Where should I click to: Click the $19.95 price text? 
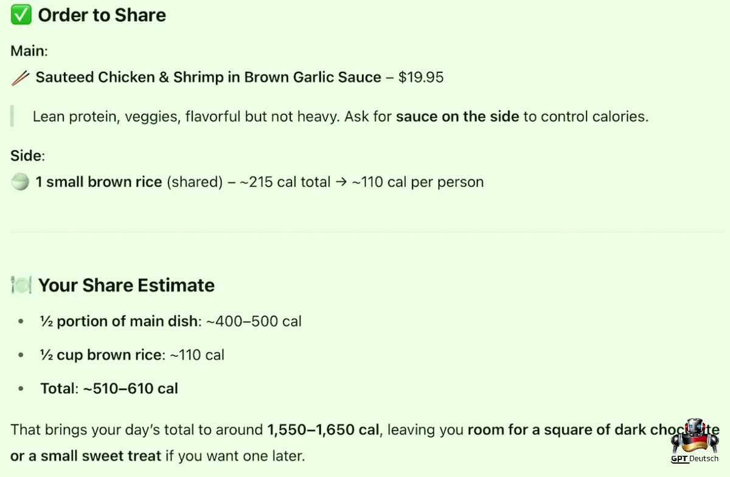(x=421, y=78)
